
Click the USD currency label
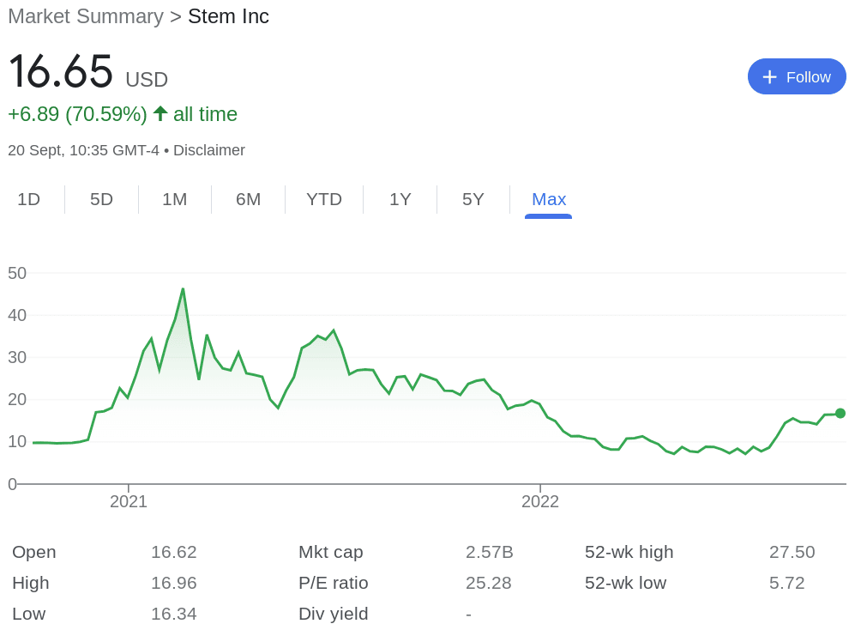coord(147,80)
